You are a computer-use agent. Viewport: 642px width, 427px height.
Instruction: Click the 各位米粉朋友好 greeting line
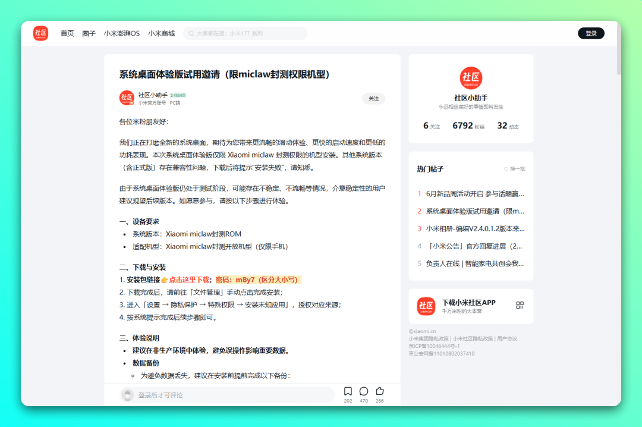[144, 122]
